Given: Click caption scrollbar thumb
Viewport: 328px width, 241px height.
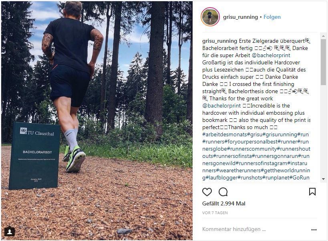Looking at the screenshot, I should point(324,62).
